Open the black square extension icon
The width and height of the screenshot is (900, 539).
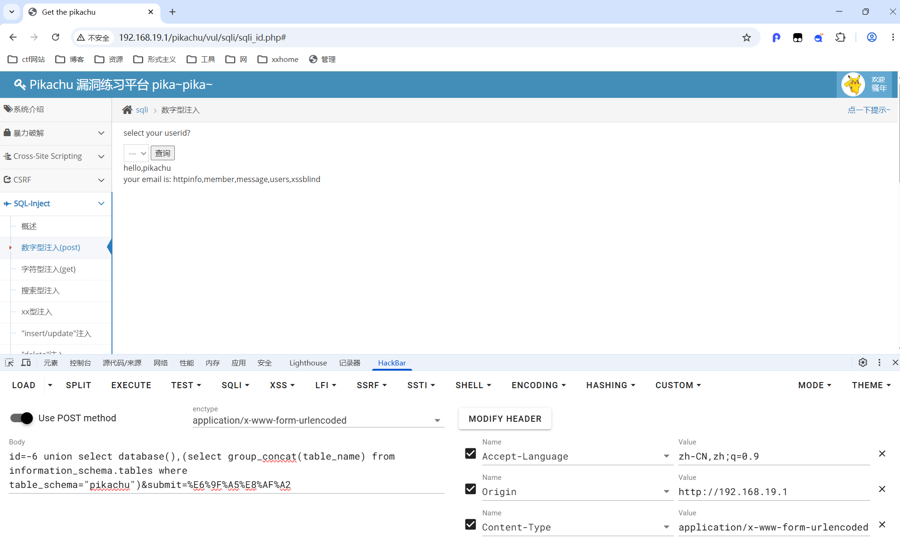tap(797, 37)
